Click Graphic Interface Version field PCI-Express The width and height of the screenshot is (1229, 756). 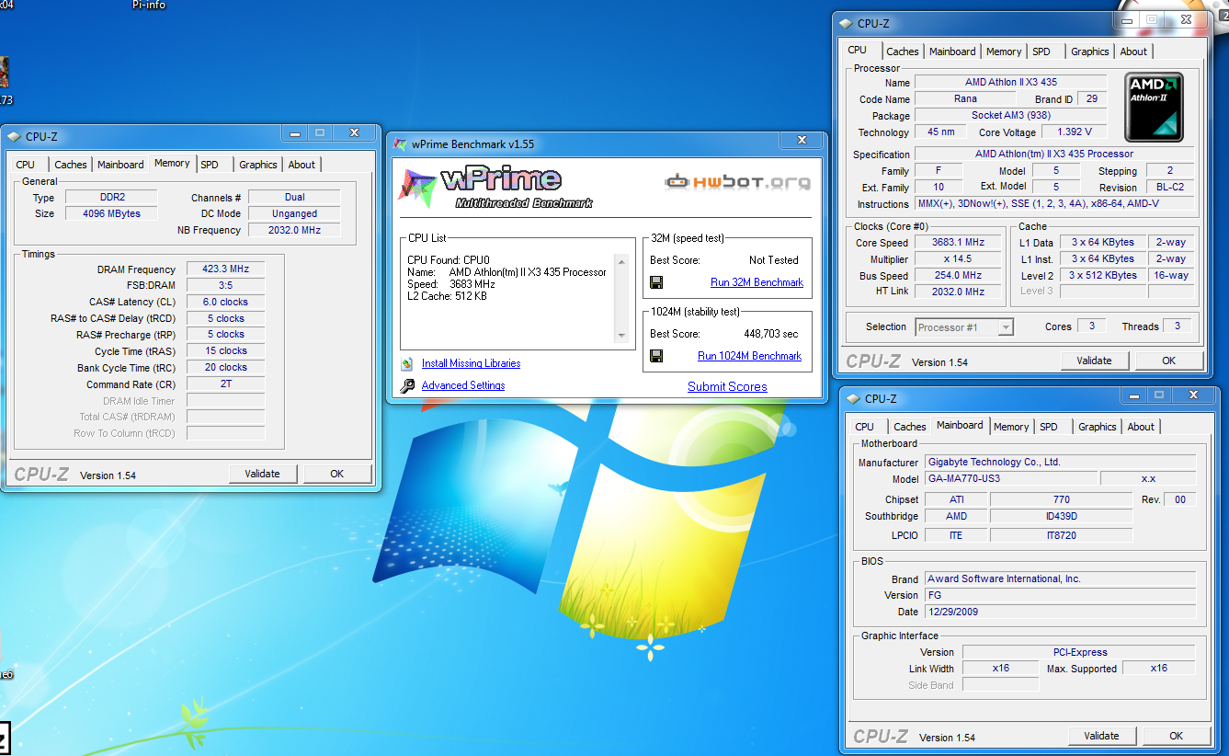[x=1079, y=652]
